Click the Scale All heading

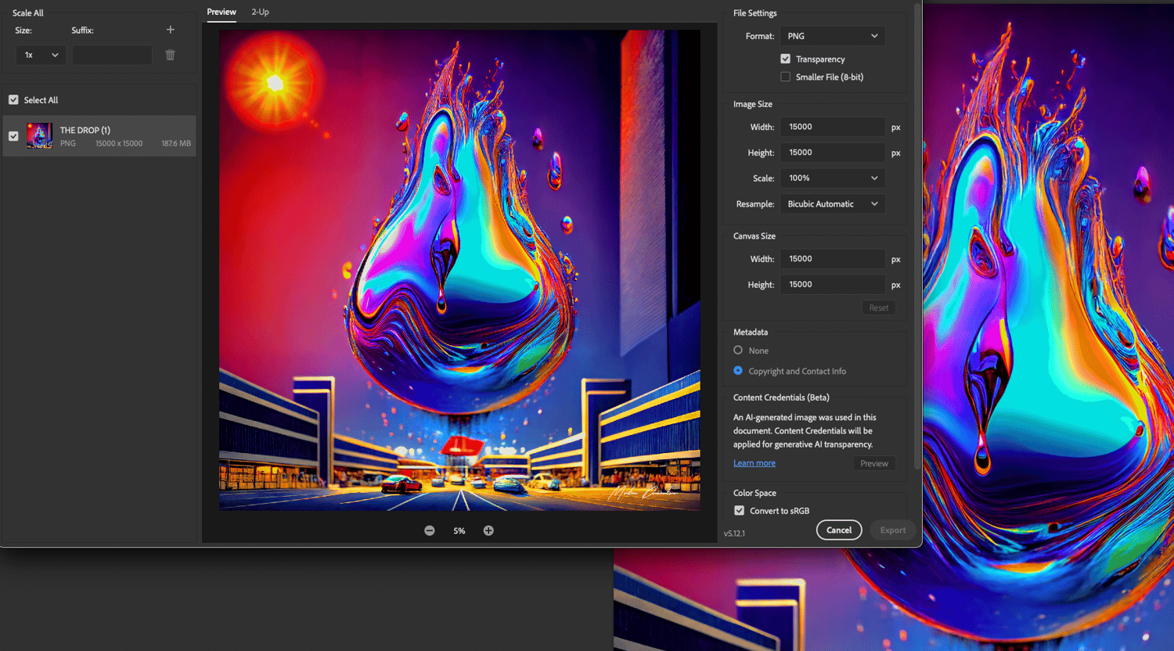tap(28, 13)
